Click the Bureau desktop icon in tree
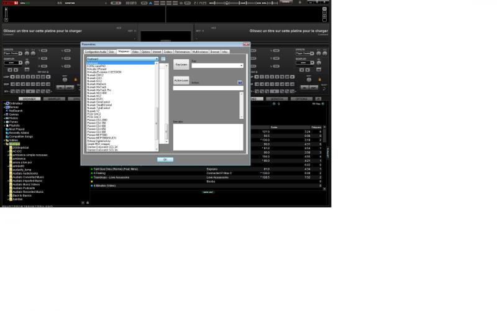The height and width of the screenshot is (311, 497). point(7,107)
